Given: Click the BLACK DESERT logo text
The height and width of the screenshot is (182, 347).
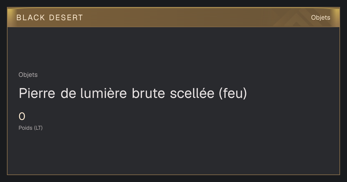Looking at the screenshot, I should [x=50, y=18].
